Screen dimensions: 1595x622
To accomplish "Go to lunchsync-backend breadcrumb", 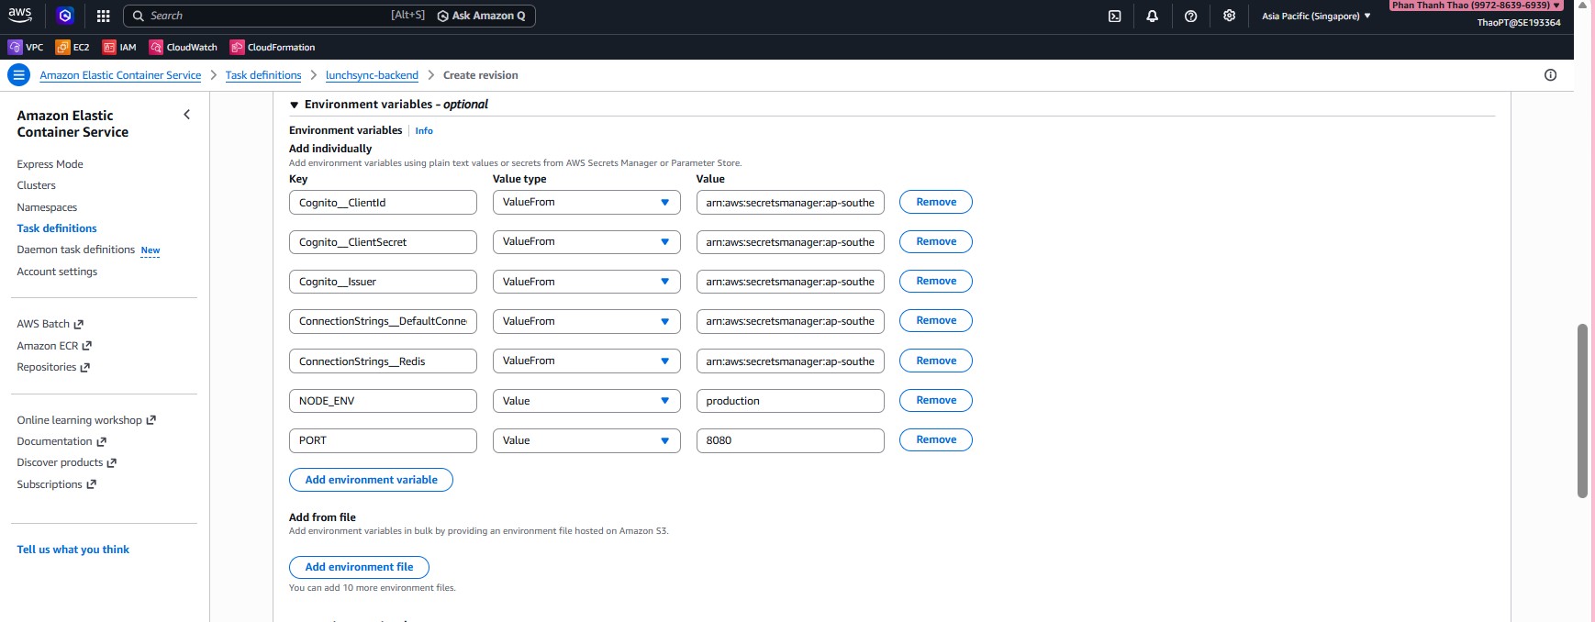I will [372, 75].
